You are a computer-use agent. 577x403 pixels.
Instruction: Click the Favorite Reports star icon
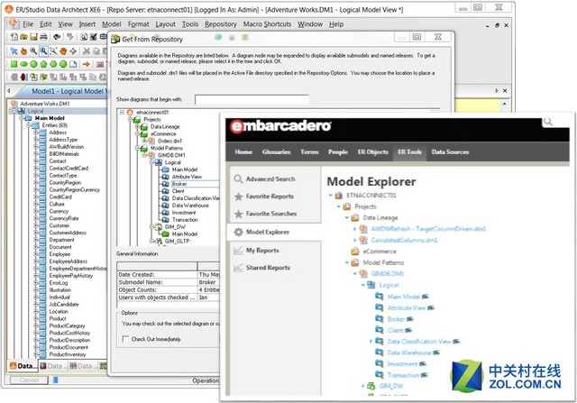coord(238,197)
